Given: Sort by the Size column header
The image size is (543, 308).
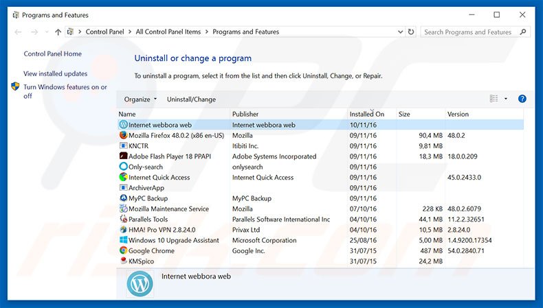Looking at the screenshot, I should [x=421, y=114].
